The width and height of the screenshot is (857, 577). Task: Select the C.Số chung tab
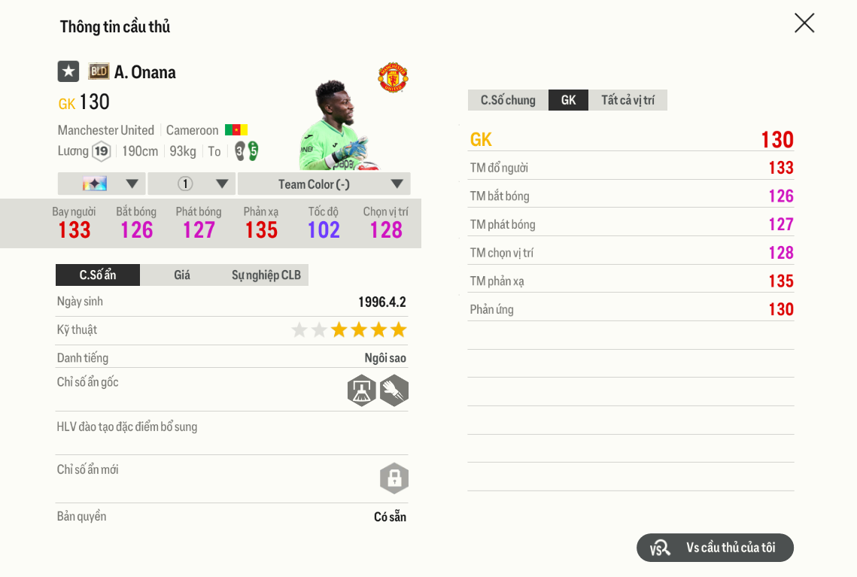coord(507,99)
